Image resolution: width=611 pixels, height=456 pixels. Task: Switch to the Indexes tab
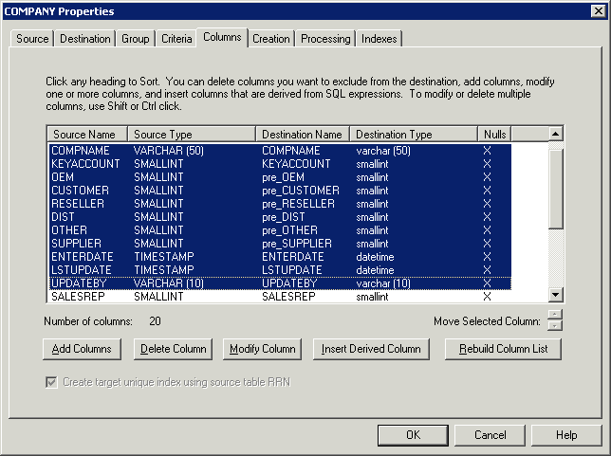click(380, 39)
